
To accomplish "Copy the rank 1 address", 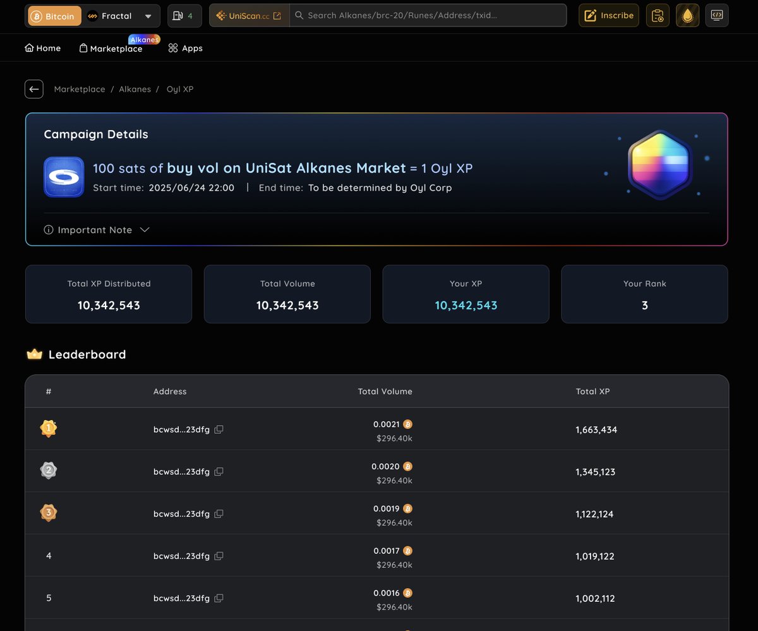I will [219, 430].
